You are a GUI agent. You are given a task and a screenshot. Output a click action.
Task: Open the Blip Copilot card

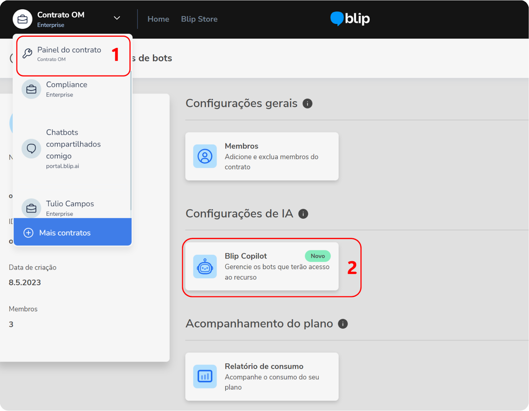pos(262,267)
